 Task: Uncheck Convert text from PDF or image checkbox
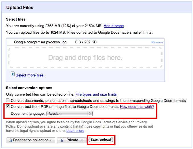point(8,106)
